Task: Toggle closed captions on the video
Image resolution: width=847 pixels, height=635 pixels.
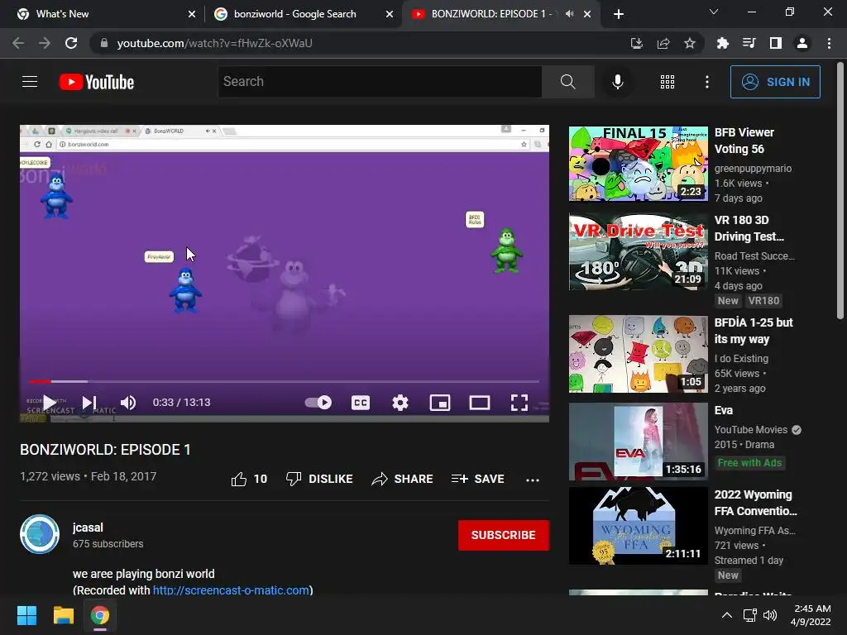Action: coord(361,403)
